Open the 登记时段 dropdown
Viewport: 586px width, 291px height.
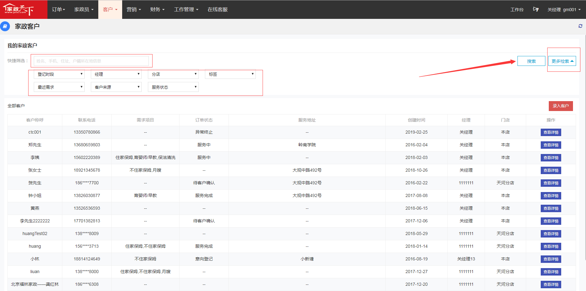[x=59, y=74]
